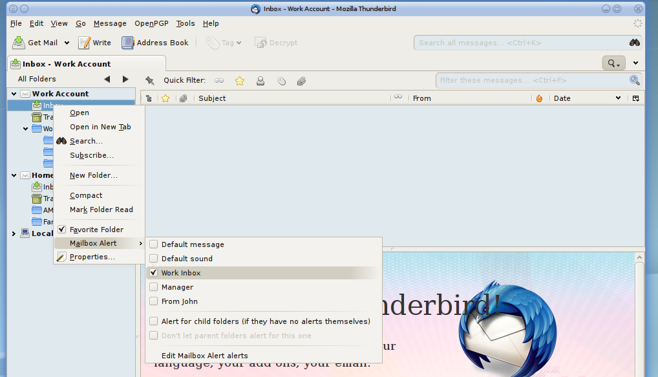Choose Properties... in the context menu

92,257
